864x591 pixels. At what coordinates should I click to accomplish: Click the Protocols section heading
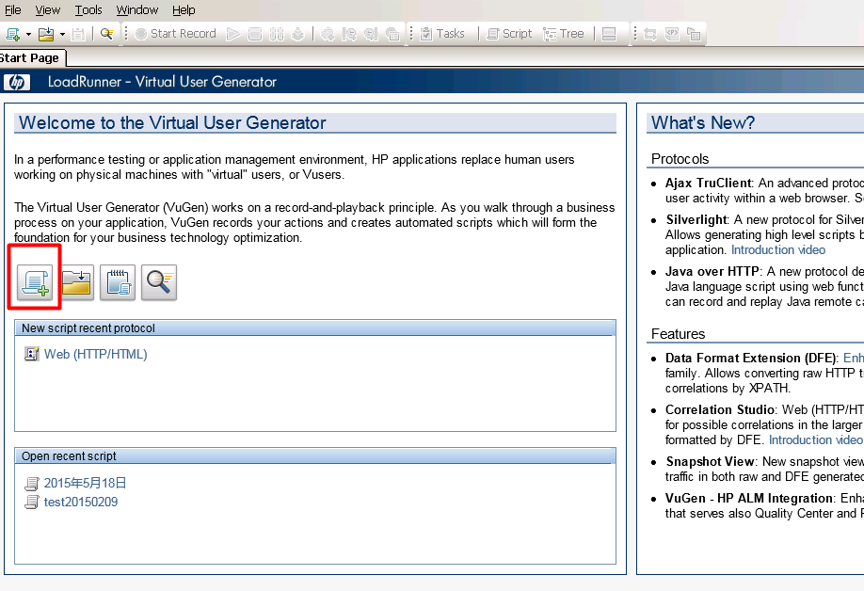click(680, 159)
